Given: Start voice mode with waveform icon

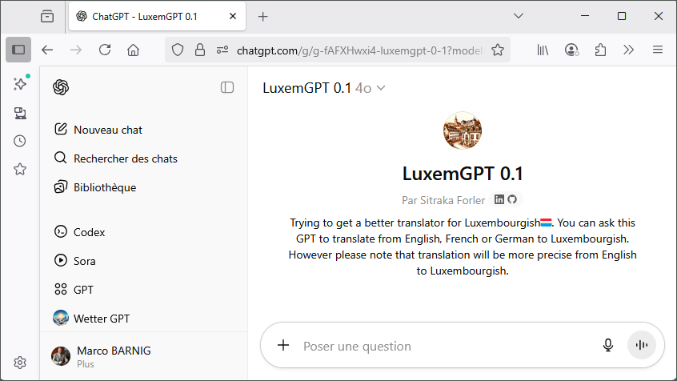Looking at the screenshot, I should (x=642, y=345).
